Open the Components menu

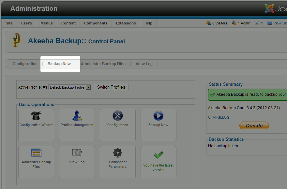(96, 23)
